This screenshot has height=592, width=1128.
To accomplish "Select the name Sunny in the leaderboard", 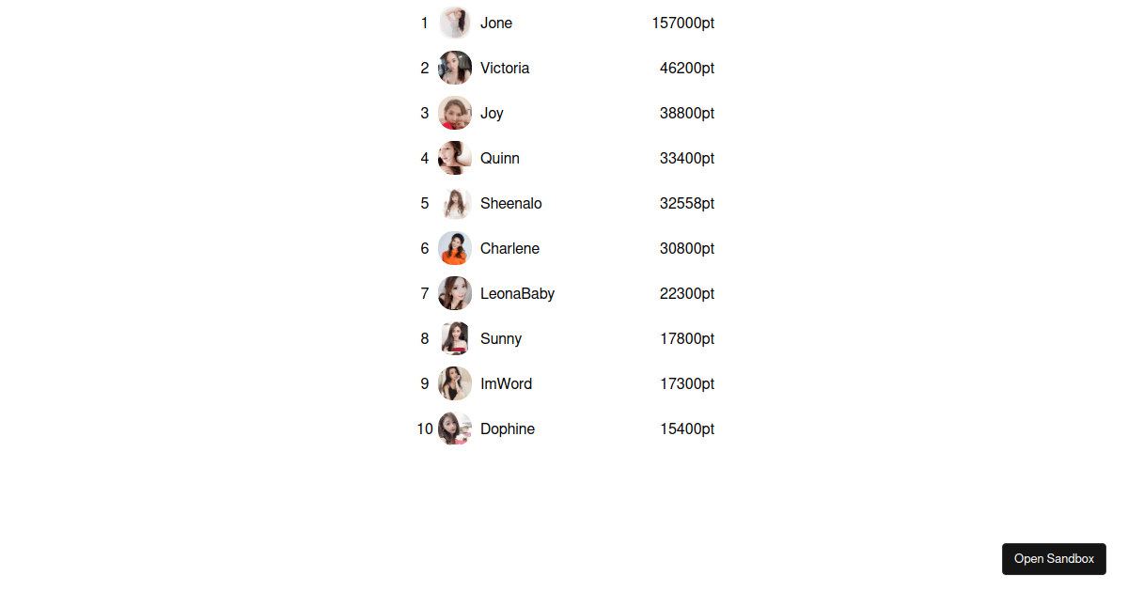I will (501, 338).
